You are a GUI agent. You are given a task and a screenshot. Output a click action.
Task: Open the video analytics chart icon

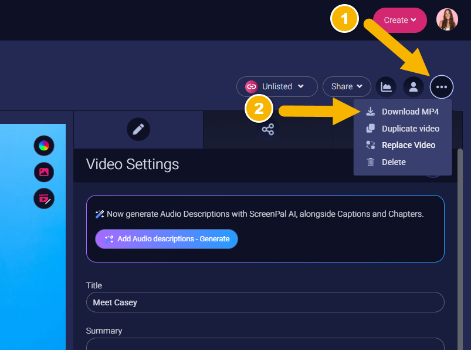386,87
